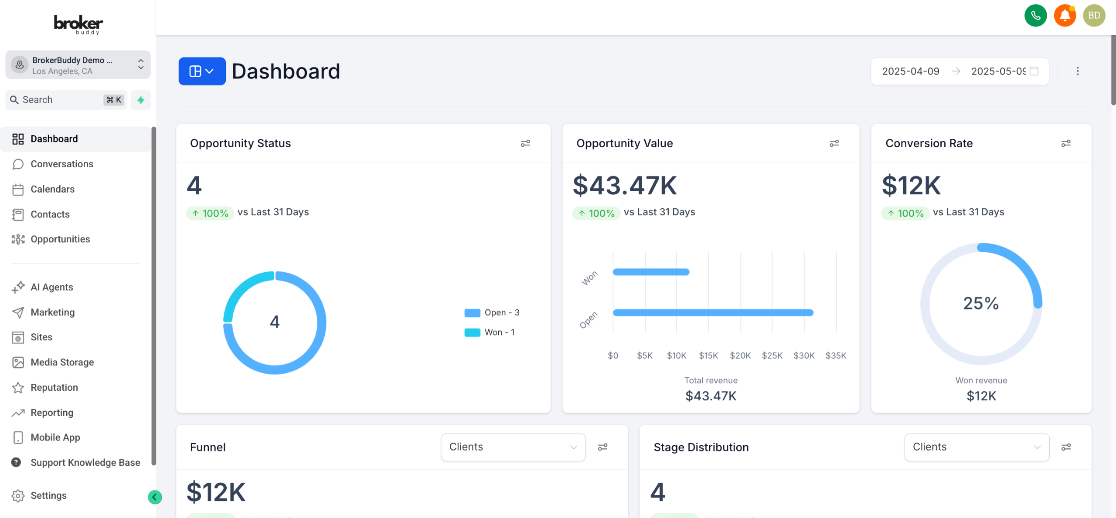Open the orange notifications bell
Viewport: 1116px width, 518px height.
coord(1065,16)
